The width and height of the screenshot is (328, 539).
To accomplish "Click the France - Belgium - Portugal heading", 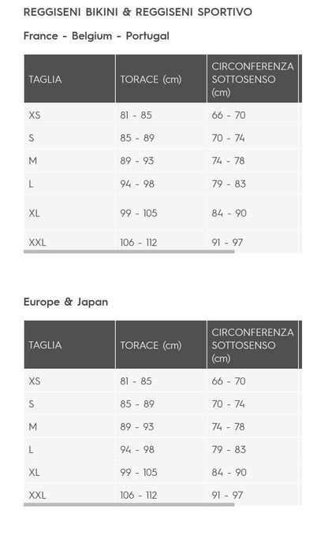I will [96, 35].
